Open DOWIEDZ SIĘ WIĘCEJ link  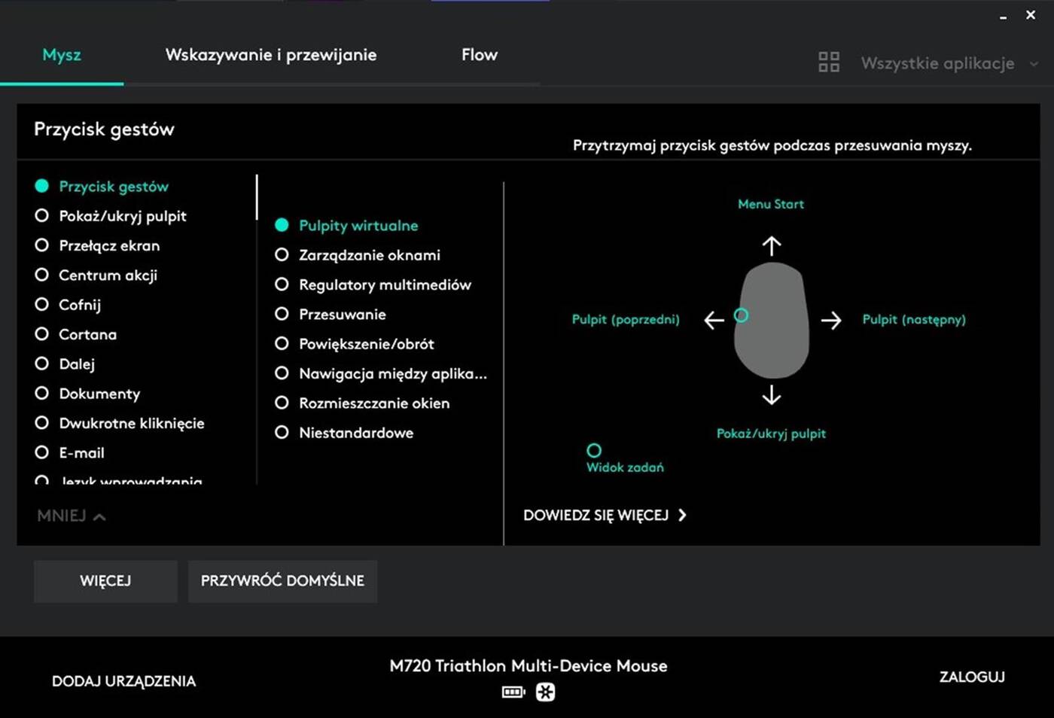point(605,515)
